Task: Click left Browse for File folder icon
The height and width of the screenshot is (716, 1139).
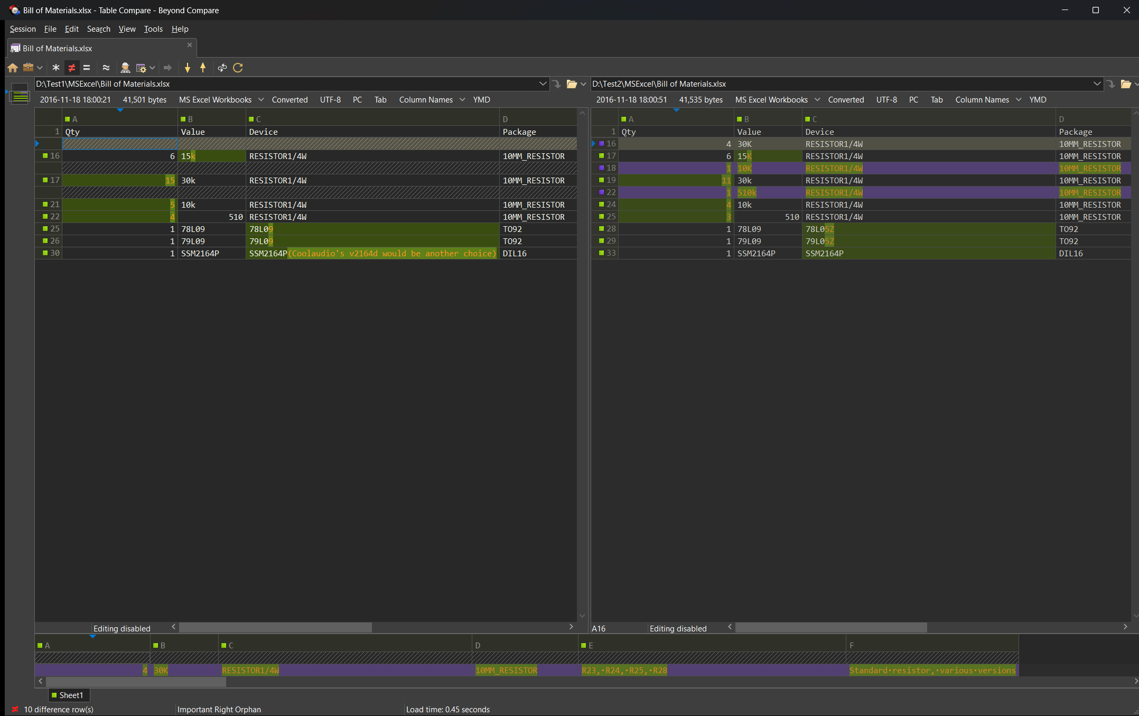Action: (x=572, y=84)
